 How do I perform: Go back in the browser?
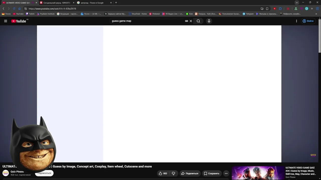(4, 8)
